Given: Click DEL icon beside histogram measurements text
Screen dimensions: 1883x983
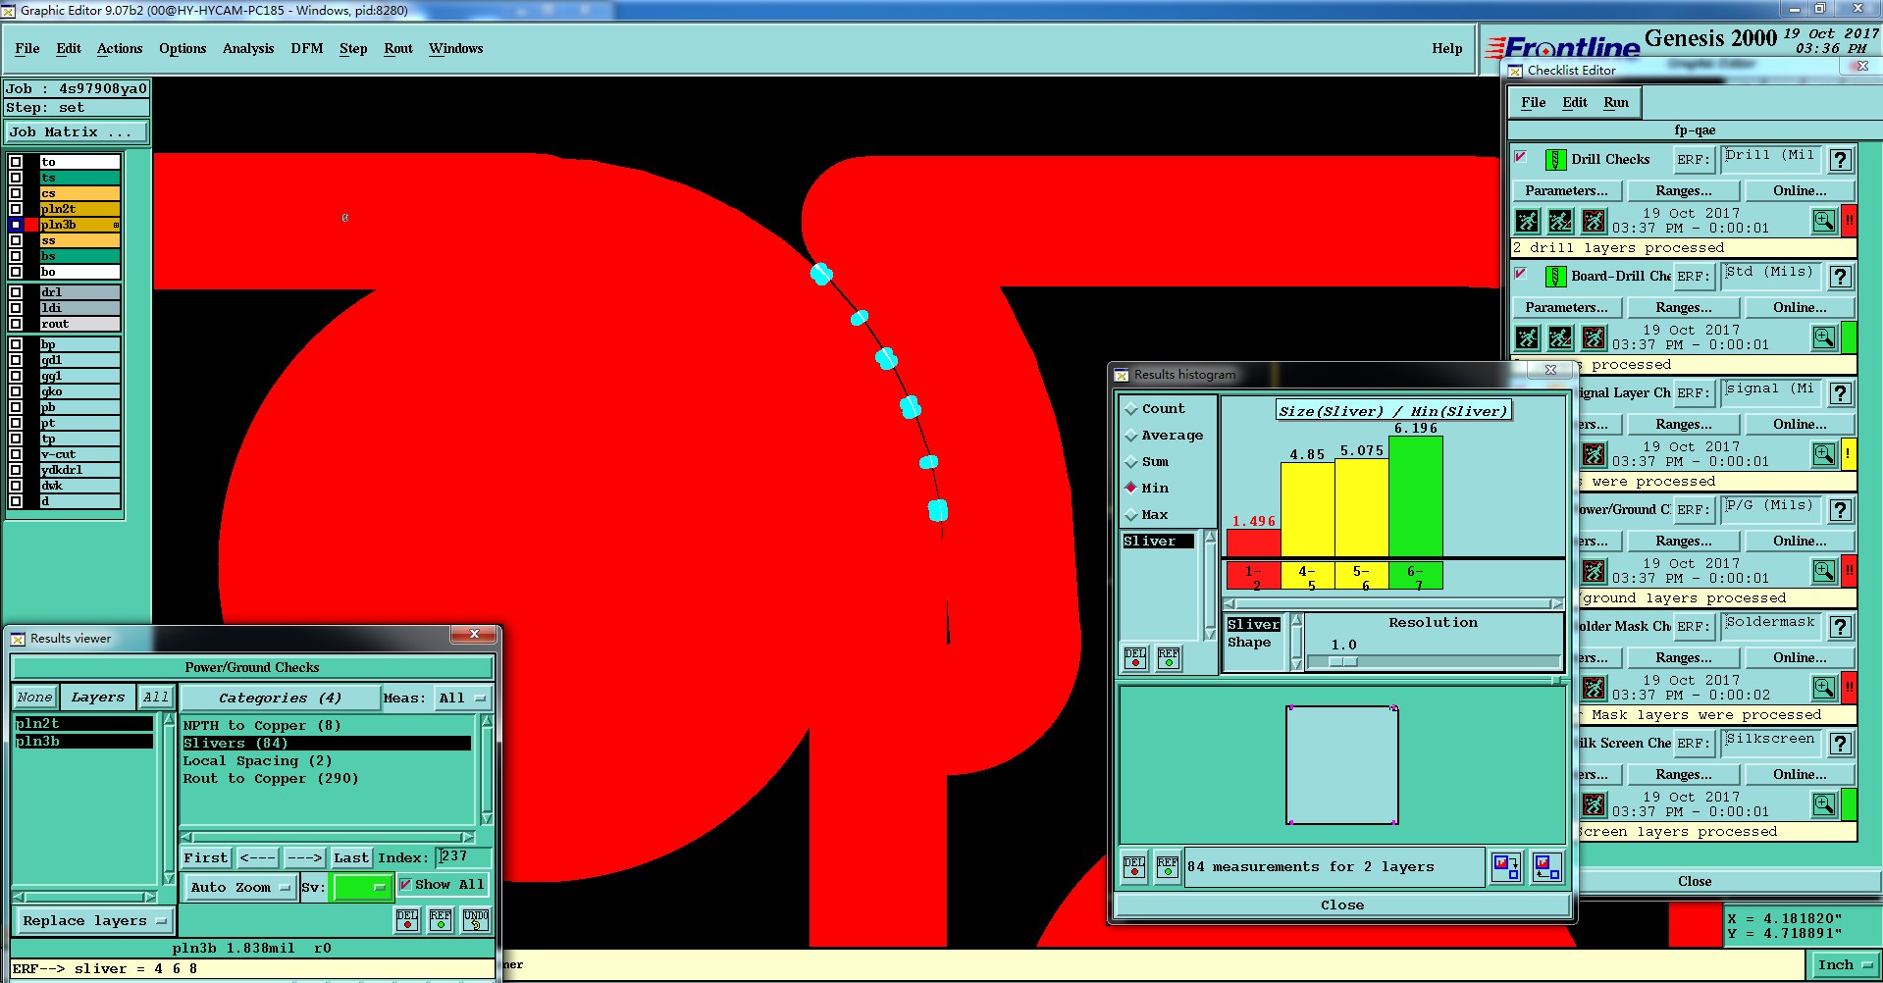Looking at the screenshot, I should [1134, 867].
